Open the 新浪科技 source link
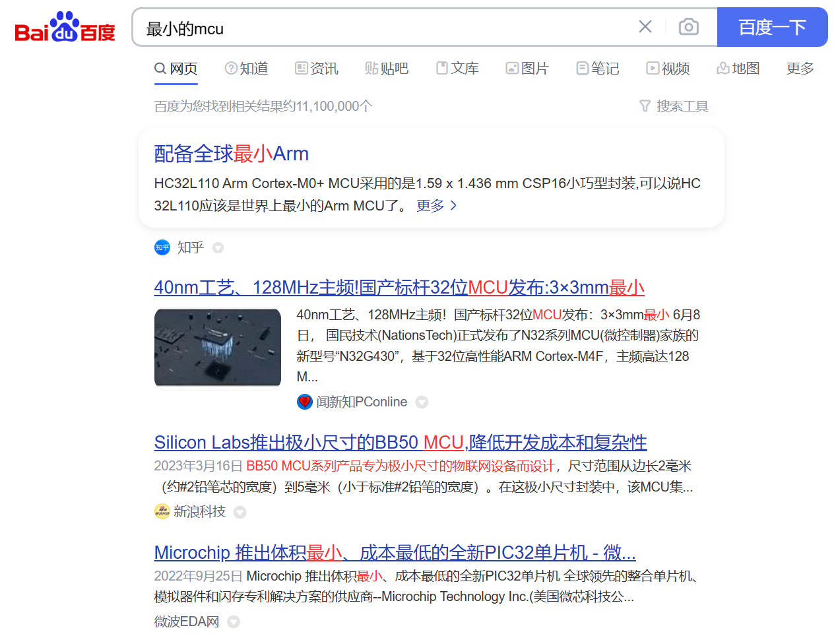 point(200,511)
